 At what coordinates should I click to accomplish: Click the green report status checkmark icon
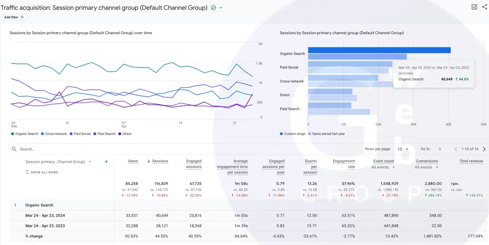[214, 8]
